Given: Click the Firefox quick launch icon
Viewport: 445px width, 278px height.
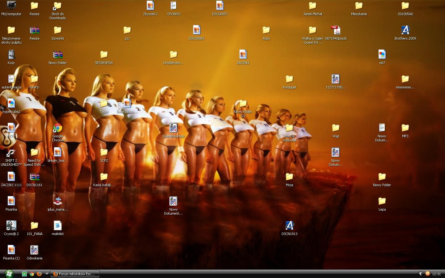Looking at the screenshot, I should (39, 274).
